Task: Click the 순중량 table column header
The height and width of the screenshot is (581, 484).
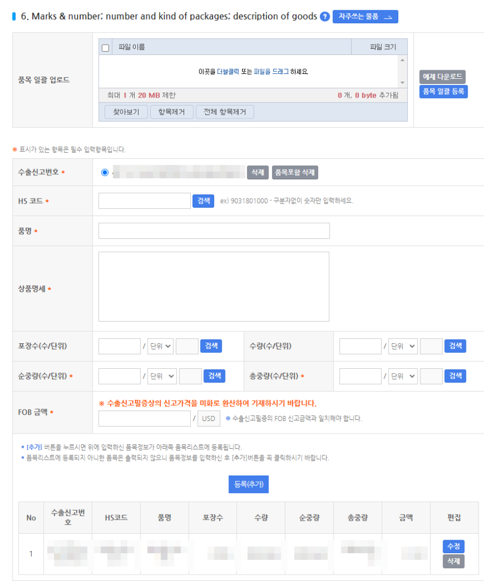Action: [309, 517]
